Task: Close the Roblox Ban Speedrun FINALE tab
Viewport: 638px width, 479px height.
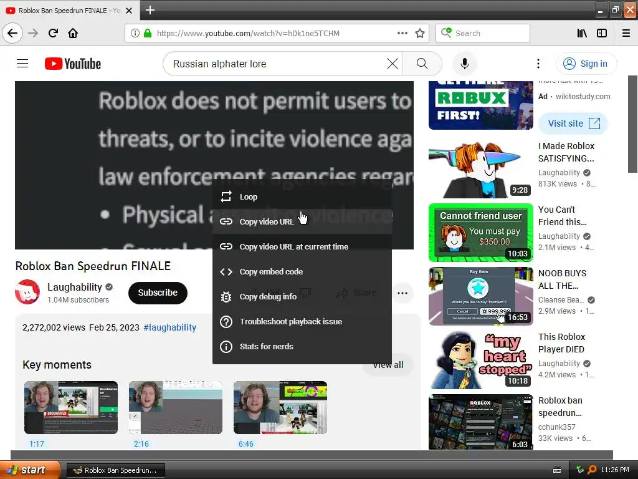Action: pos(129,11)
